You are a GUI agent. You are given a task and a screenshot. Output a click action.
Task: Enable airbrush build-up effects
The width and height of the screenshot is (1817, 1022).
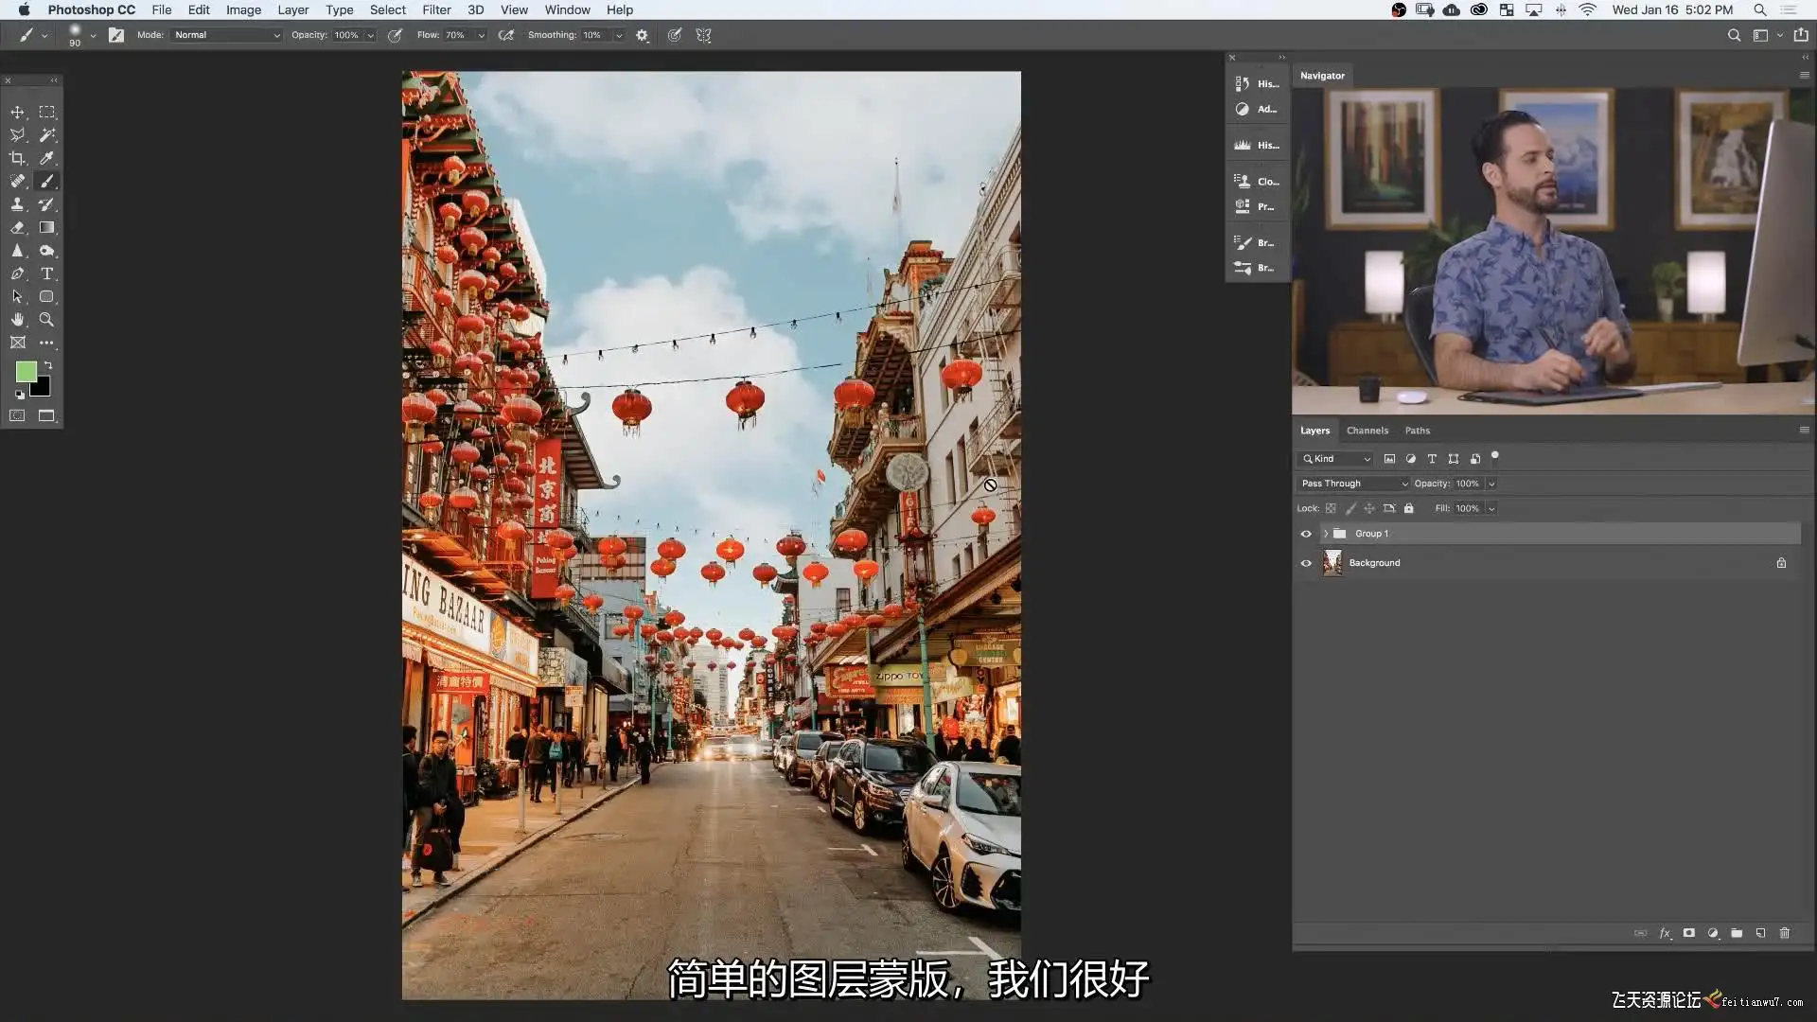506,35
